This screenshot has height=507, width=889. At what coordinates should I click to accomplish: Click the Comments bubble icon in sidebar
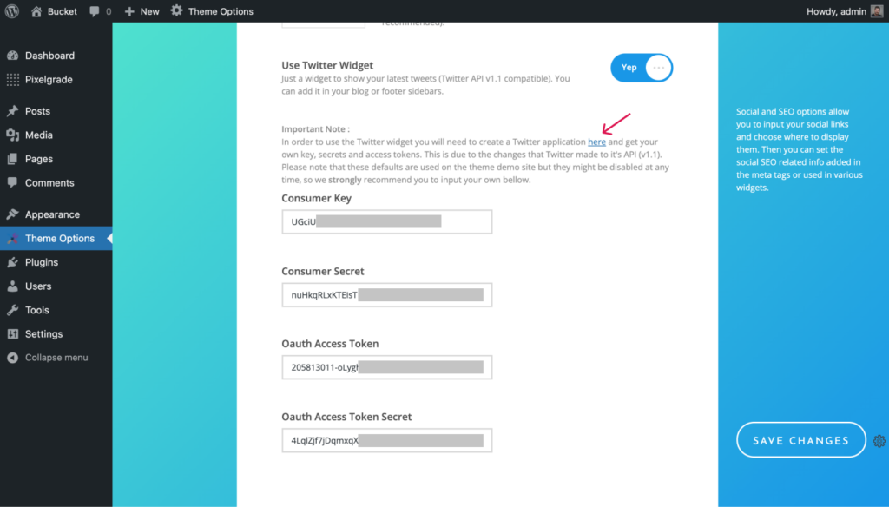point(12,182)
